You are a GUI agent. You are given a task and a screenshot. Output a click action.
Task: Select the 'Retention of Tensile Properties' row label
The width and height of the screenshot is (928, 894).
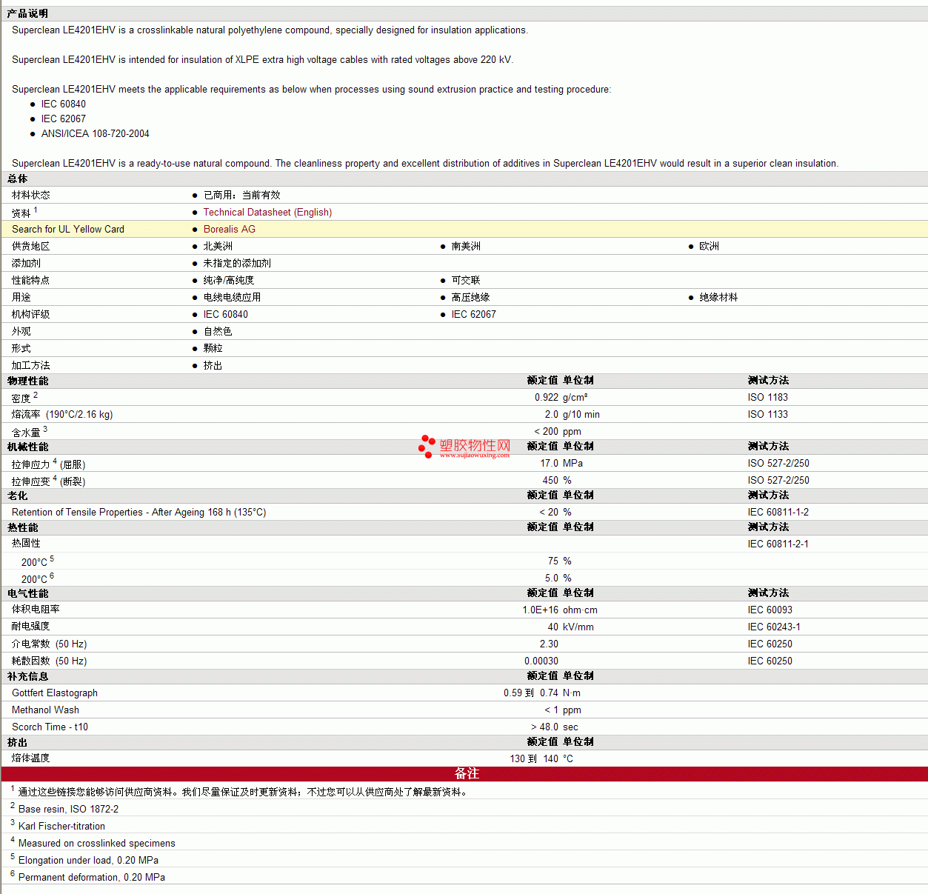tap(139, 512)
